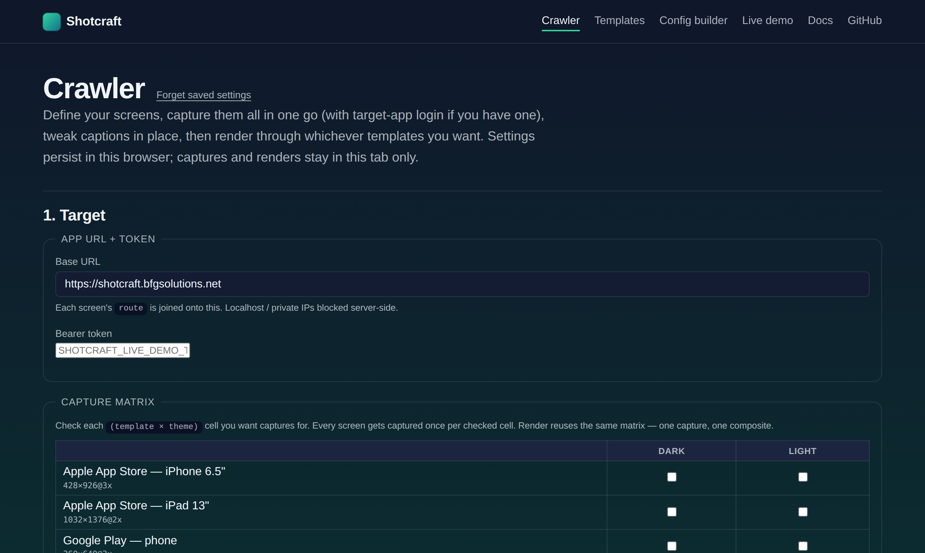Select the Crawler nav tab
The width and height of the screenshot is (925, 553).
tap(560, 20)
